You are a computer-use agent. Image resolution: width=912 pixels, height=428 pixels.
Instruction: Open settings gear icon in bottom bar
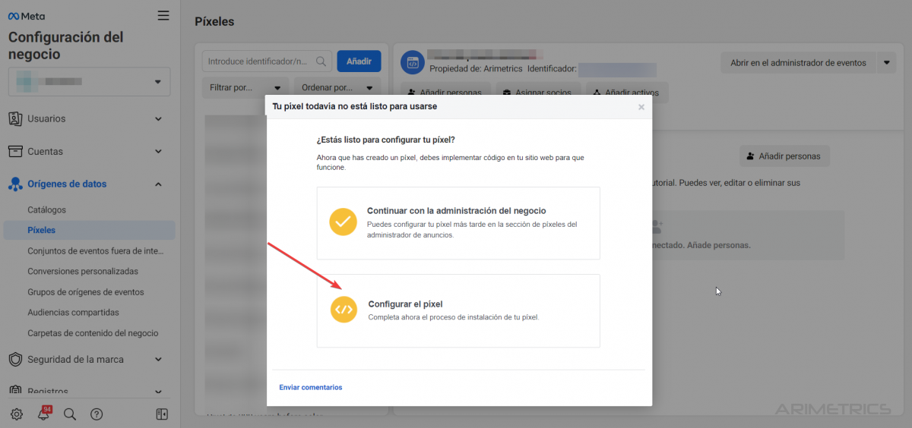point(17,414)
